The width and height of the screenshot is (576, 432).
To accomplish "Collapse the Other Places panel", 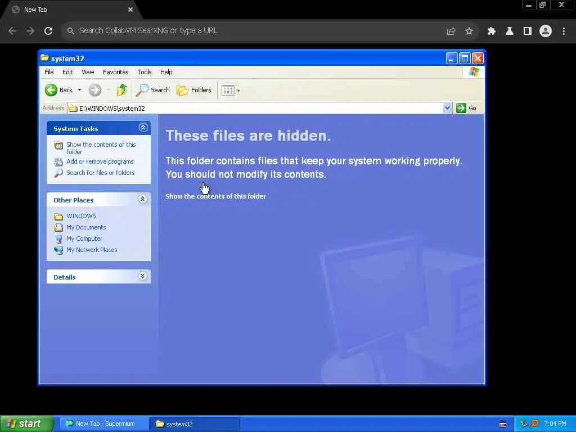I will click(142, 199).
